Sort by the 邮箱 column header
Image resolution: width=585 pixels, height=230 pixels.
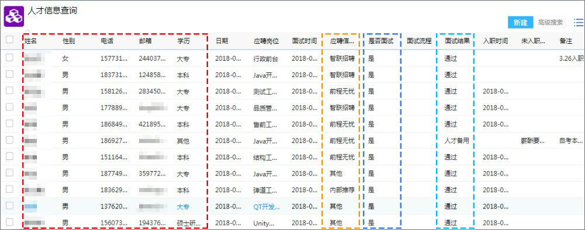[145, 41]
